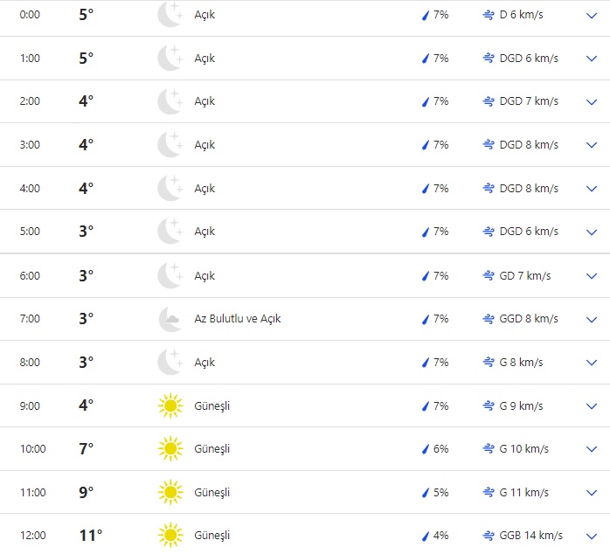Expand the 7:00 forecast details arrow
Screen dimensions: 610x554
click(x=592, y=319)
